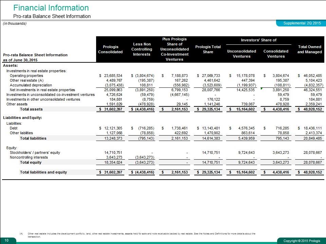Viewport: 326px width, 244px height.
Task: Click the value 13,248,373 for Total liabilities
Action: tap(113, 138)
